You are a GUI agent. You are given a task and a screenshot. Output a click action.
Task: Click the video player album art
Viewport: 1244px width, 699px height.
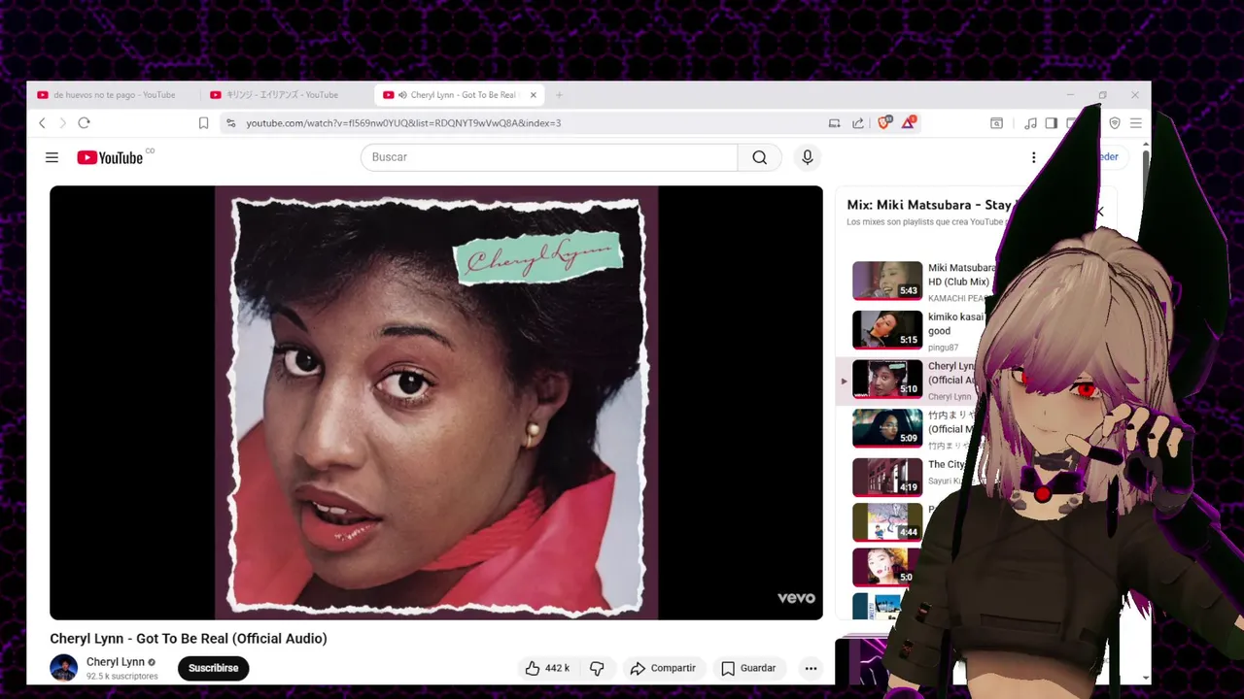[436, 403]
